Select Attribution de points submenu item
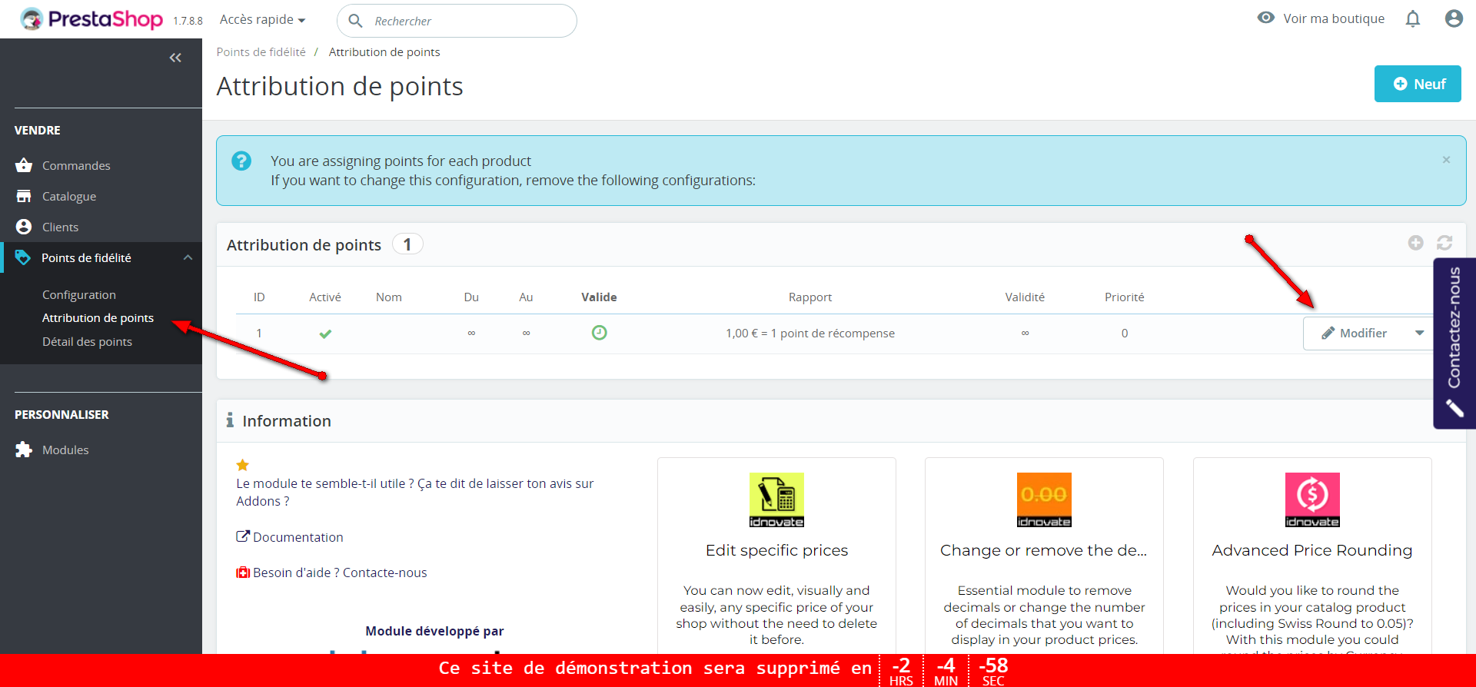Image resolution: width=1476 pixels, height=687 pixels. 98,317
